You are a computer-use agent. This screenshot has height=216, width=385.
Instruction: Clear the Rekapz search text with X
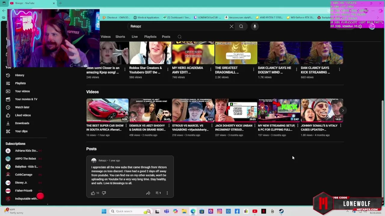pyautogui.click(x=232, y=26)
